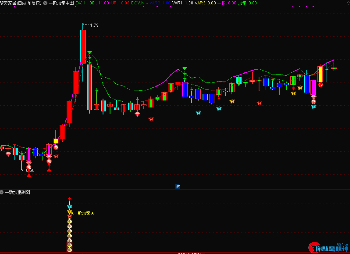Click the 托 badge above the cyan butterfly
Viewport: 350px width, 254px height.
click(314, 102)
